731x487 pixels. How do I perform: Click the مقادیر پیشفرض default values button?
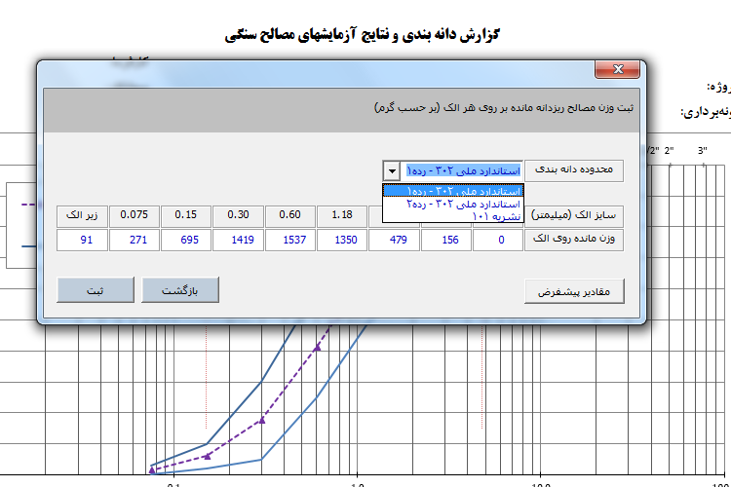point(574,292)
